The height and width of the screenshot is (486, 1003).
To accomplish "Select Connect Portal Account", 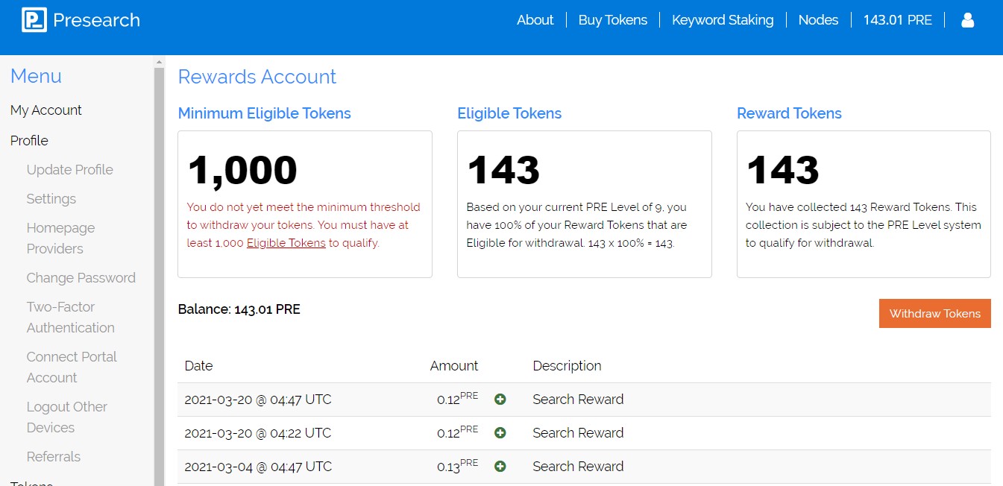I will pos(72,367).
